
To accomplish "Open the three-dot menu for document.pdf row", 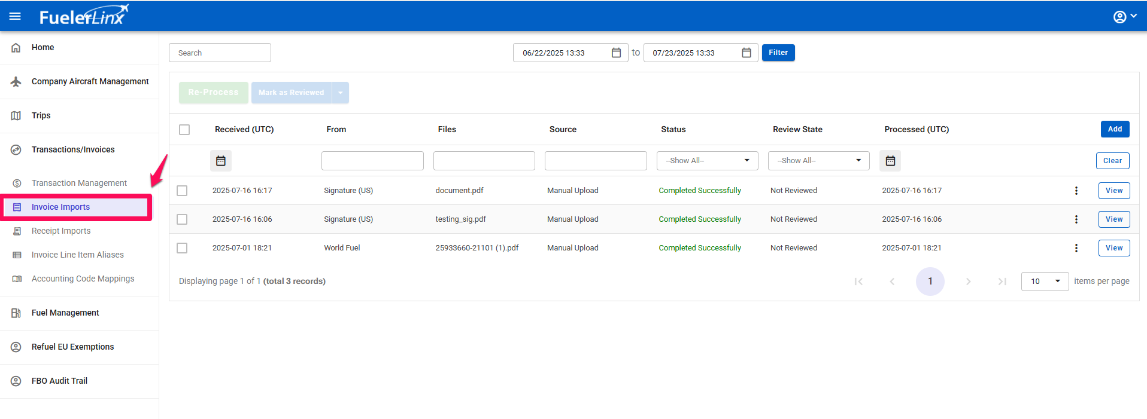I will click(x=1076, y=191).
